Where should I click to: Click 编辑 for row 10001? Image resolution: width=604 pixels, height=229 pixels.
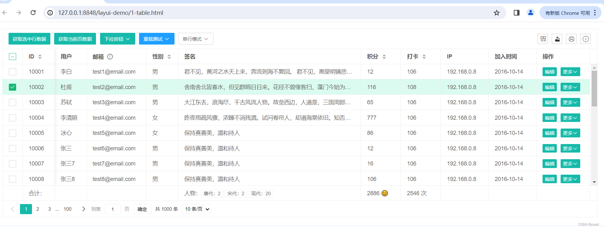click(x=550, y=72)
